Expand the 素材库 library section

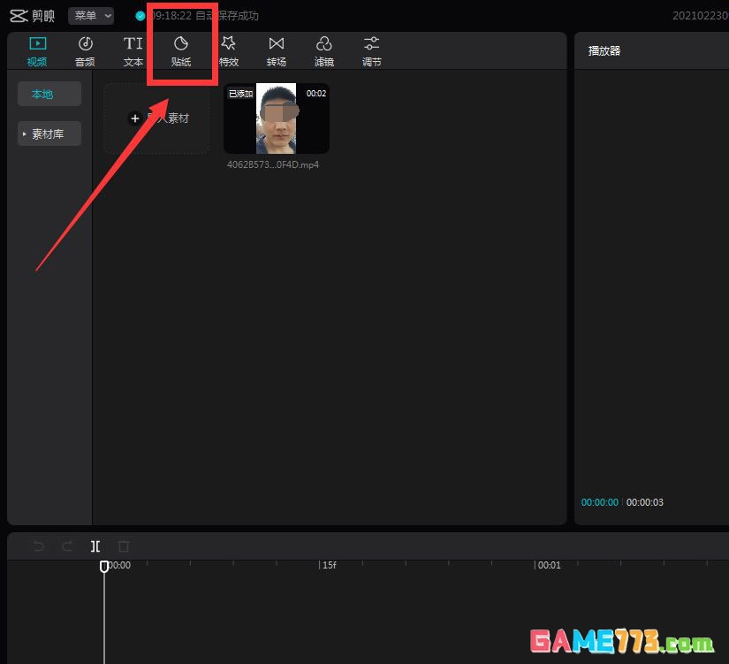[49, 134]
